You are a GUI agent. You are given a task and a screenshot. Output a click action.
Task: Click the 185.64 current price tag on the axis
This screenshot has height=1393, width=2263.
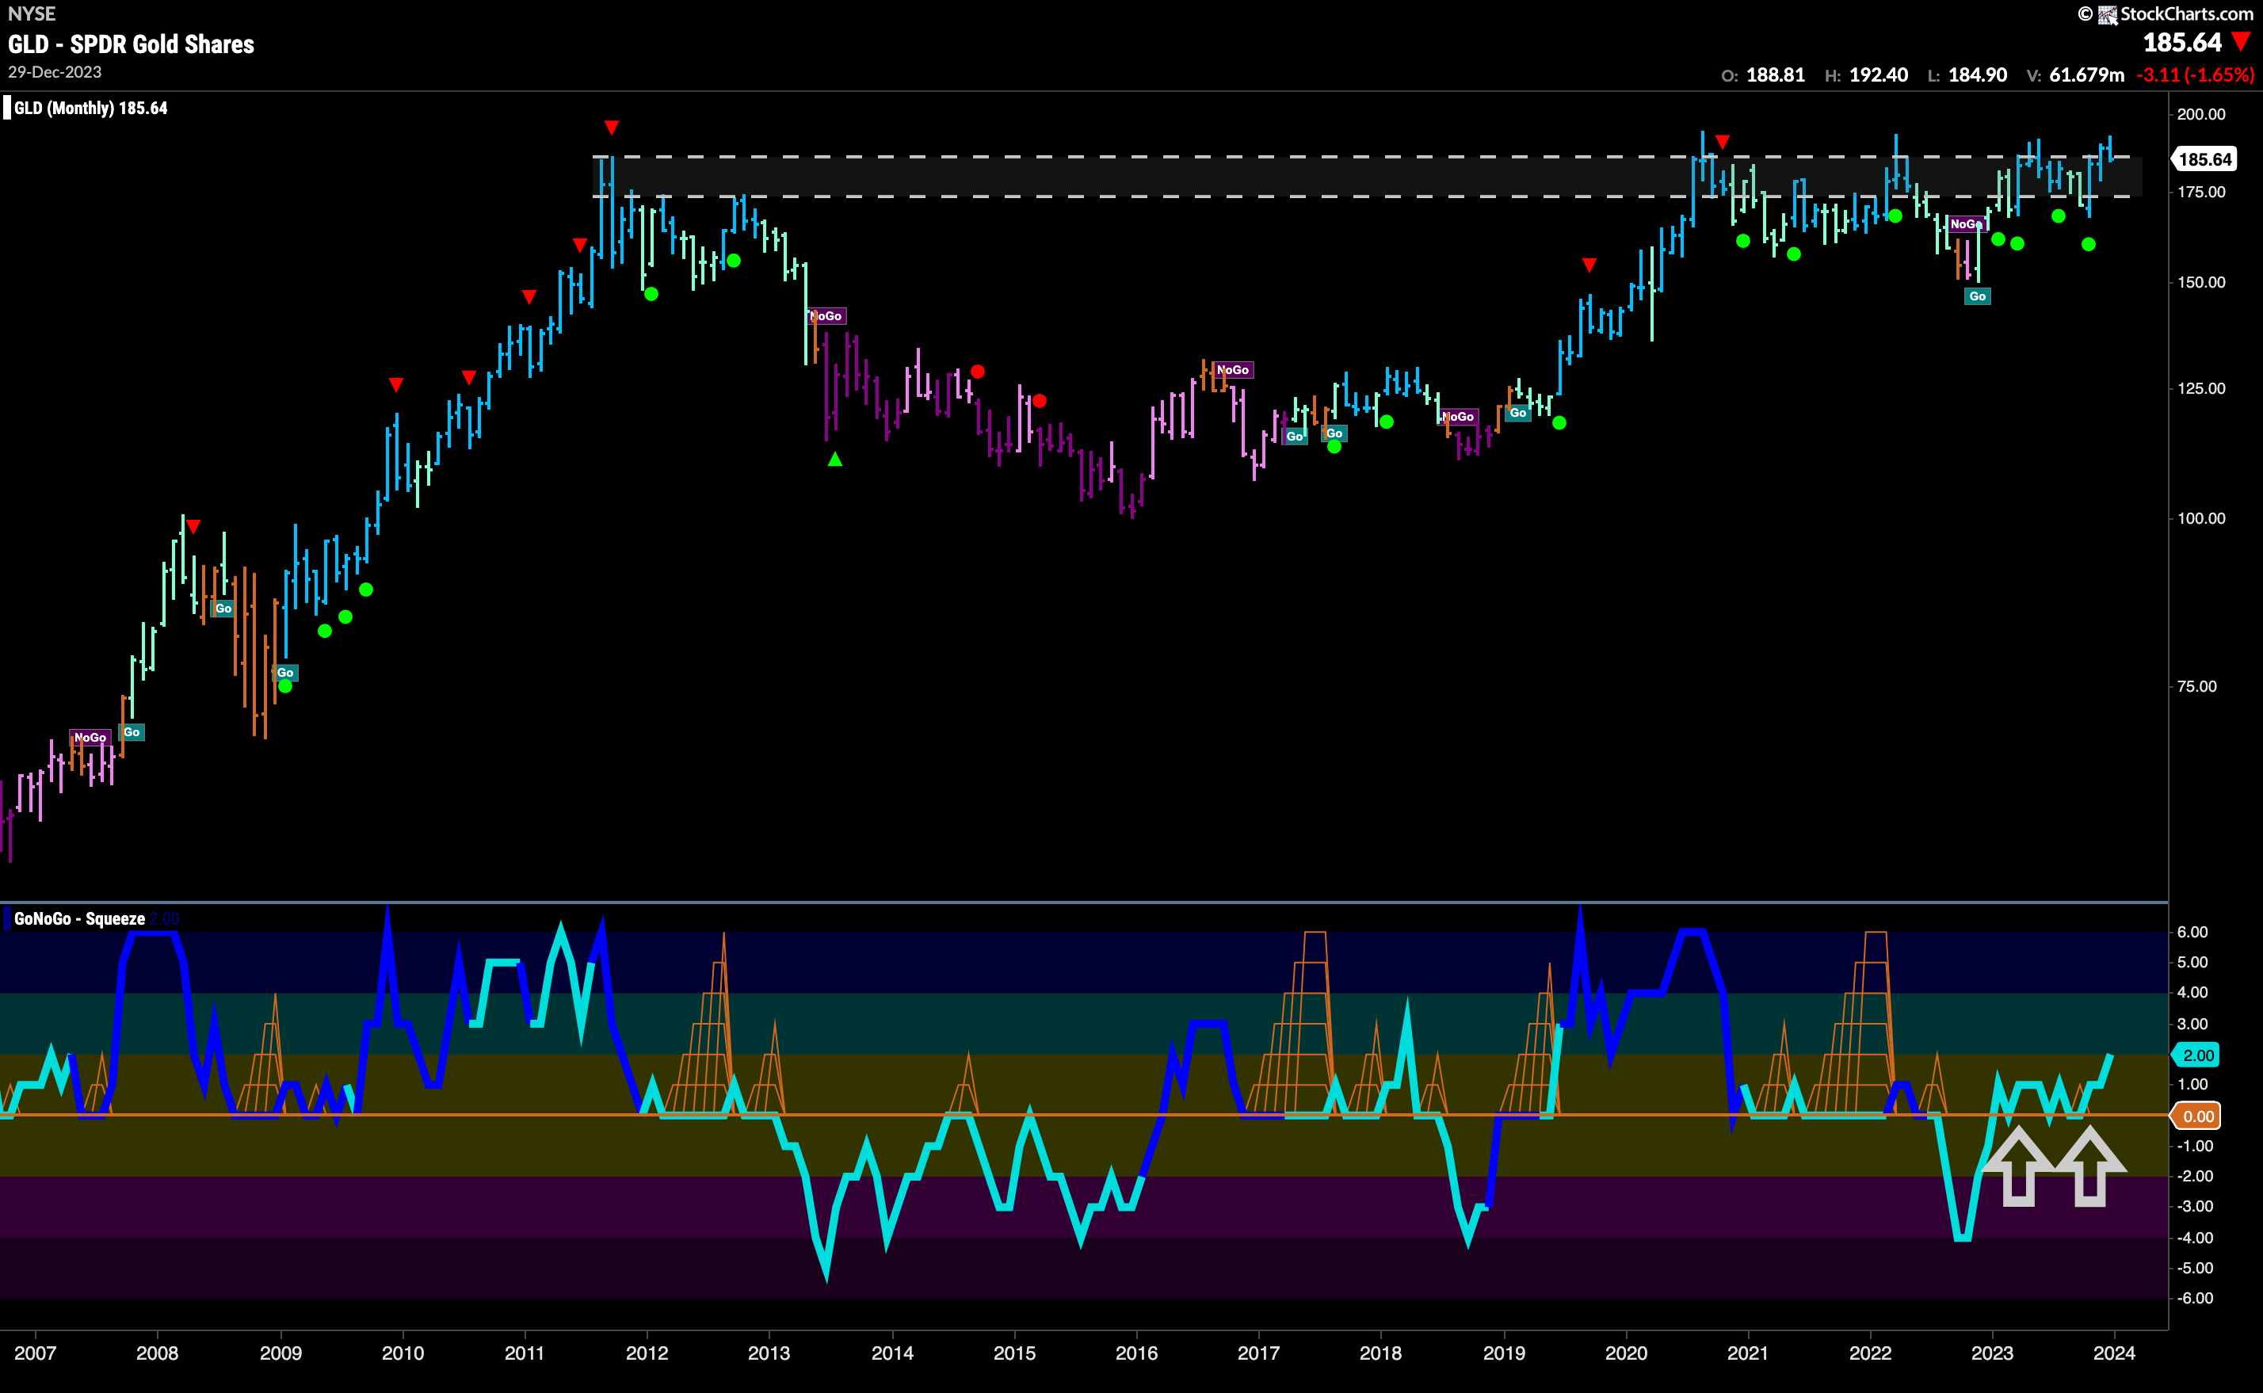pyautogui.click(x=2205, y=159)
